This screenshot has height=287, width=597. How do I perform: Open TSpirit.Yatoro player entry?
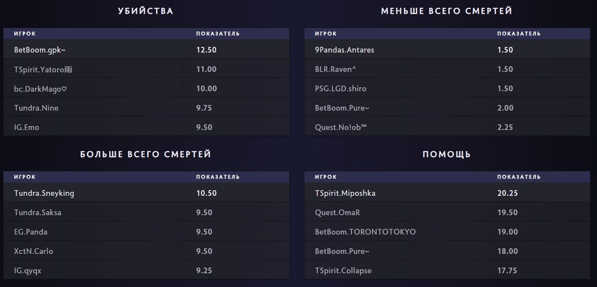43,69
